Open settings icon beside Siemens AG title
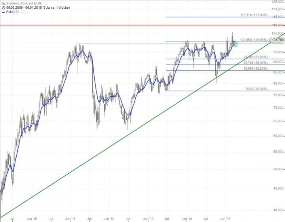285x222 pixels. 46,3
